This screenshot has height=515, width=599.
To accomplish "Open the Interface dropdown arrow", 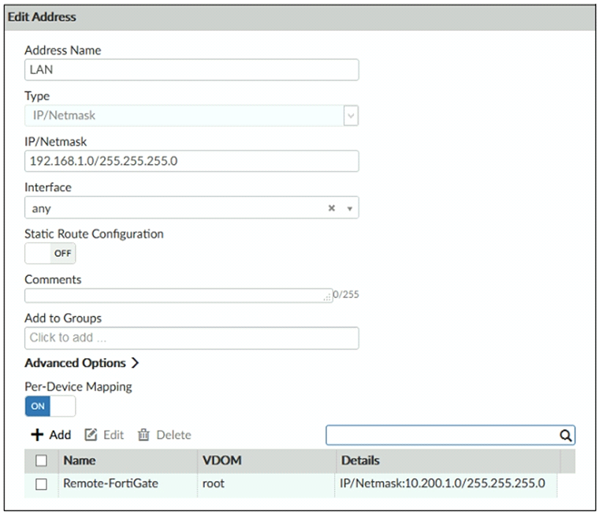I will point(349,209).
